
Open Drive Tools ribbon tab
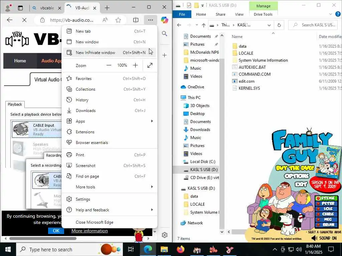[263, 14]
